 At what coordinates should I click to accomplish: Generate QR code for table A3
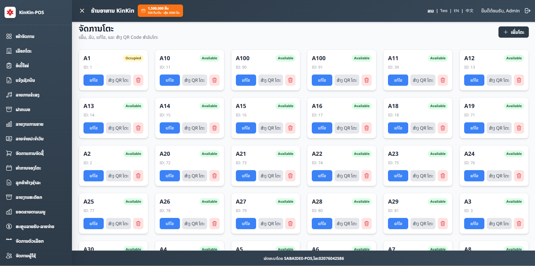[x=499, y=224]
